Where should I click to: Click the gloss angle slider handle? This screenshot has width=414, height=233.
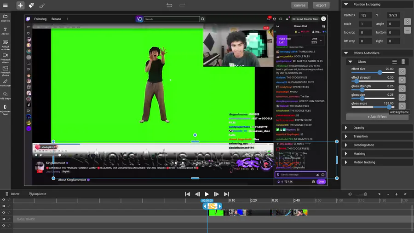pyautogui.click(x=389, y=107)
